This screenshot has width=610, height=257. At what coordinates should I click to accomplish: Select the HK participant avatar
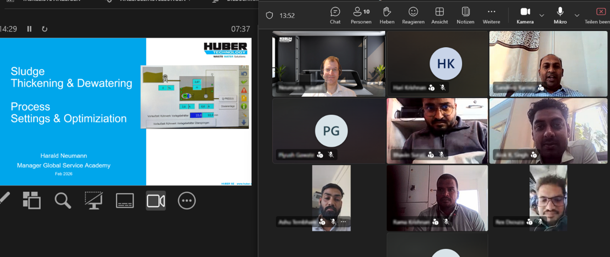446,63
